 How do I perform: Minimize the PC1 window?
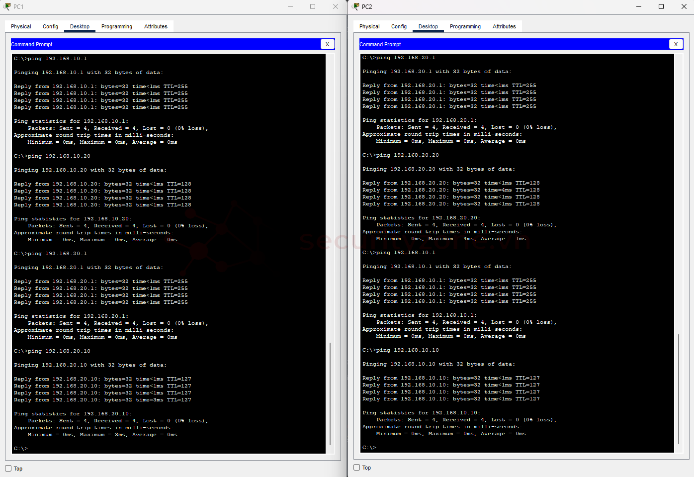[x=290, y=6]
